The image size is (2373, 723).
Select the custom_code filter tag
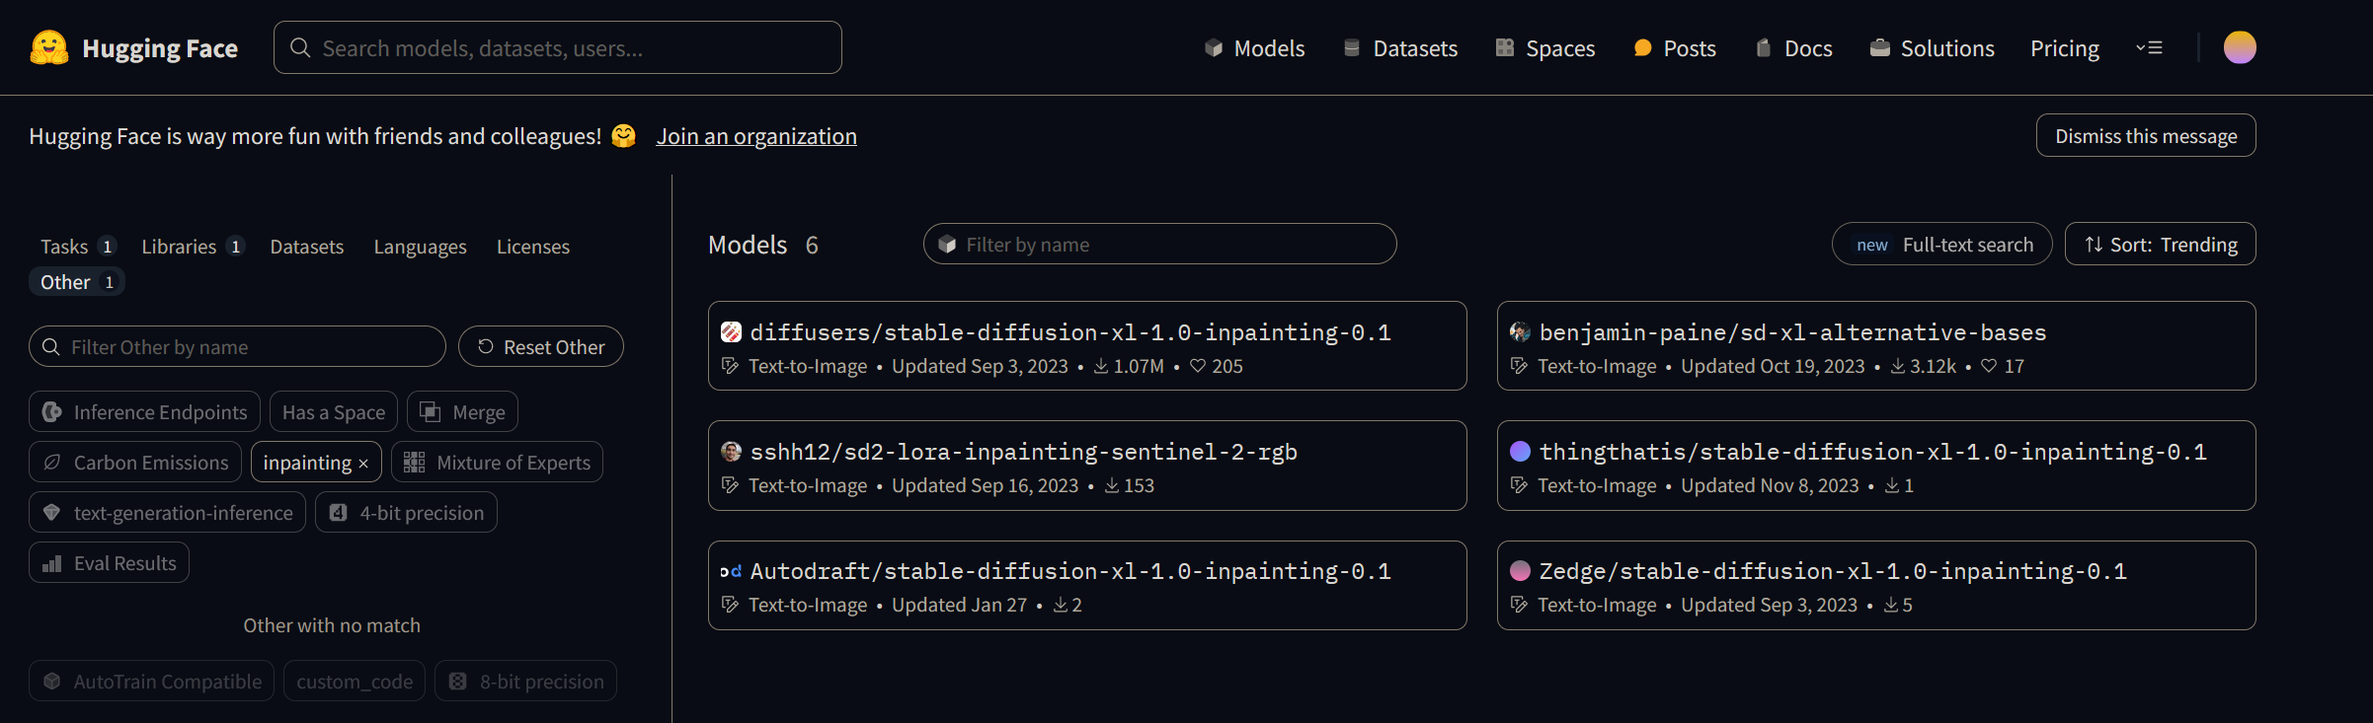coord(355,681)
